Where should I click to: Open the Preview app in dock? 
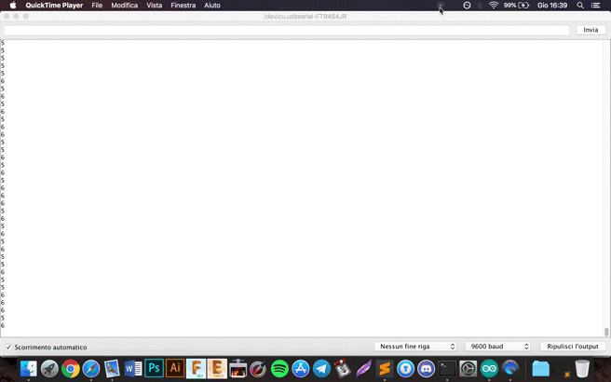[112, 368]
